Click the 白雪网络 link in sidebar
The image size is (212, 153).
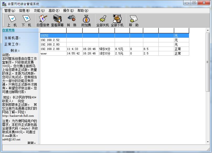(9, 30)
